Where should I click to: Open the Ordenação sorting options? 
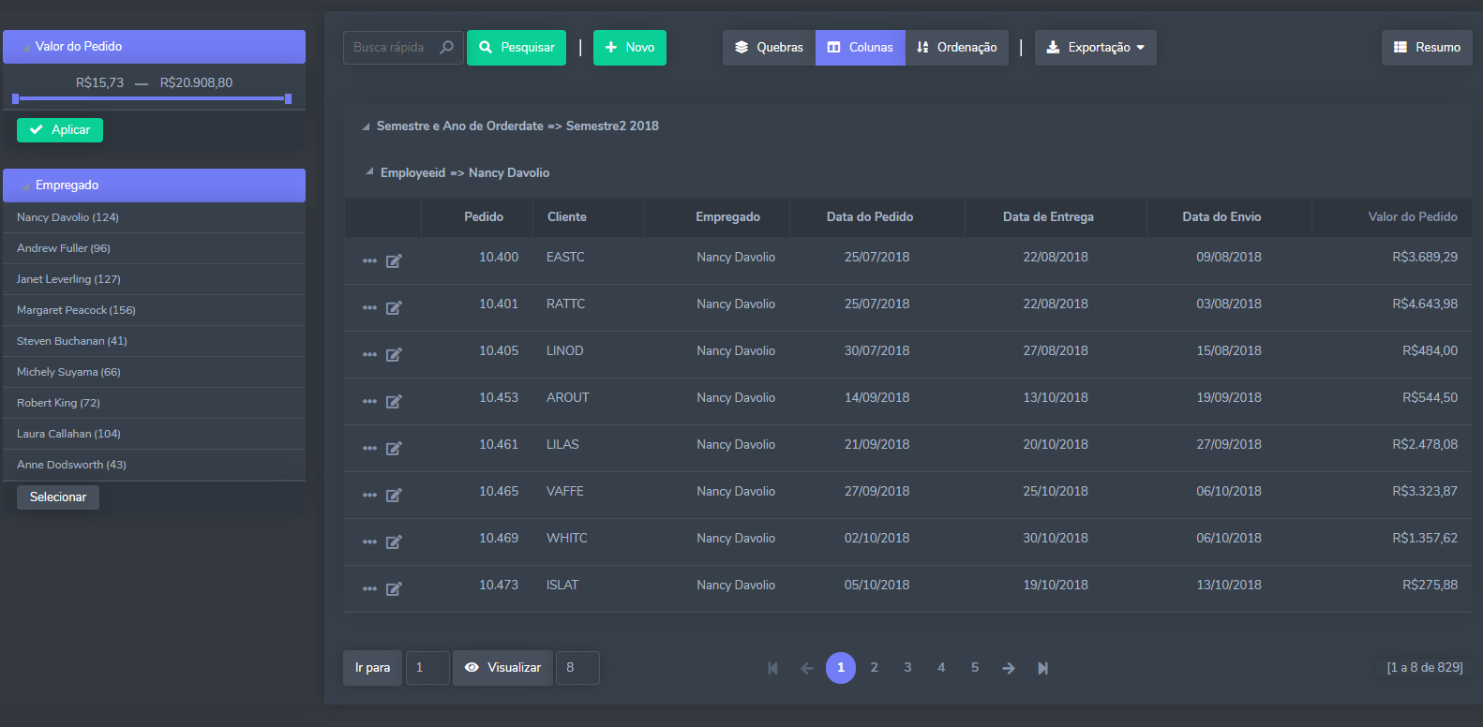957,48
